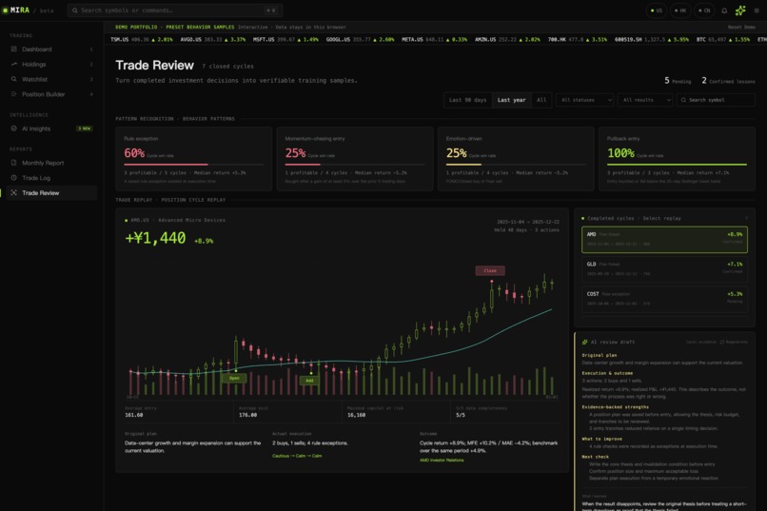Viewport: 767px width, 511px height.
Task: Focus the Search symbol field
Action: click(716, 100)
